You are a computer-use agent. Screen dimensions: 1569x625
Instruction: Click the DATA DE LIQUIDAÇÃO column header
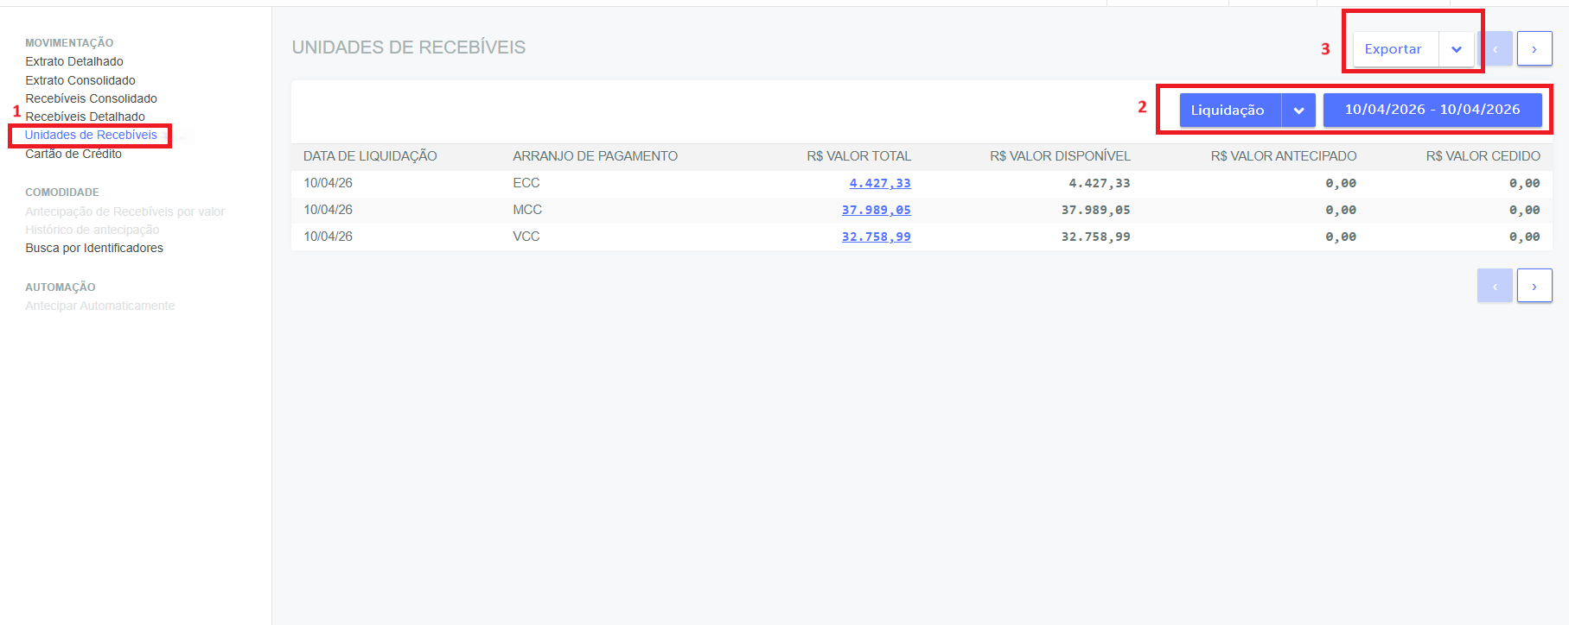(370, 156)
